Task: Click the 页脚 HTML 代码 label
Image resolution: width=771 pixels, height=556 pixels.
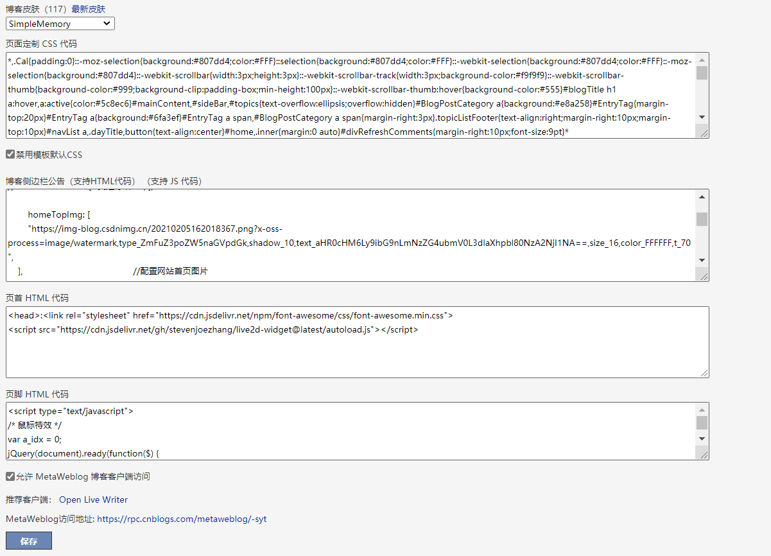Action: [37, 394]
